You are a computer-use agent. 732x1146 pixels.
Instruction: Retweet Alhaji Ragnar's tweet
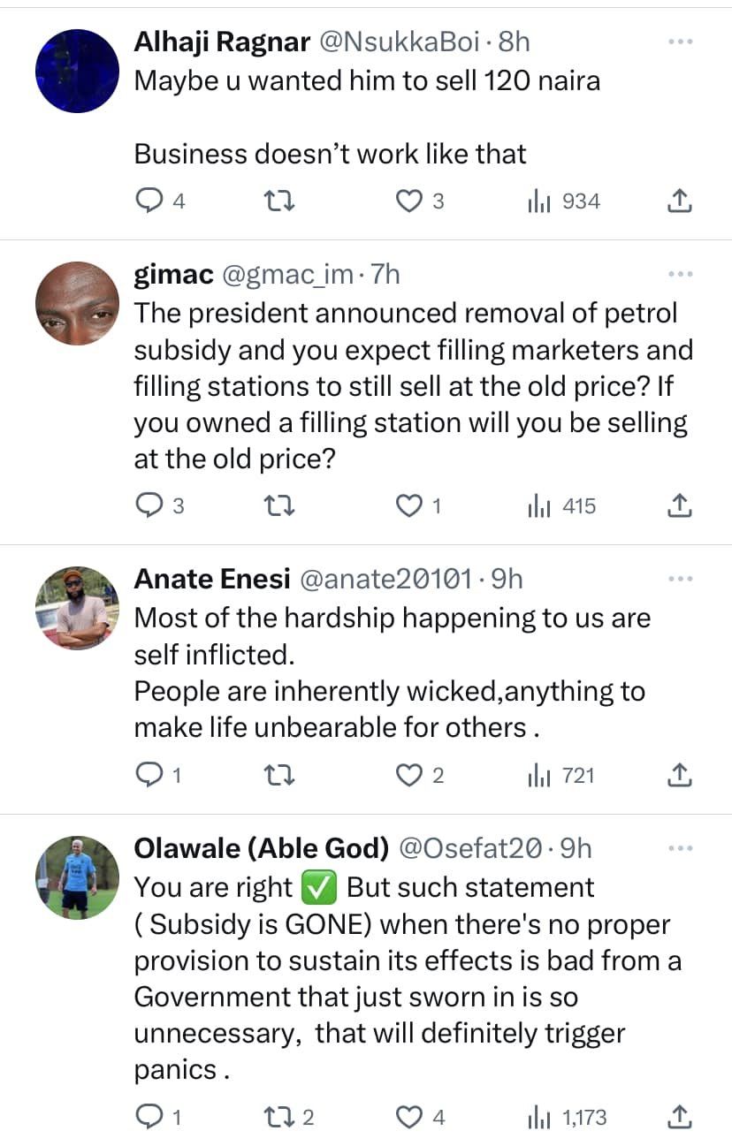280,201
